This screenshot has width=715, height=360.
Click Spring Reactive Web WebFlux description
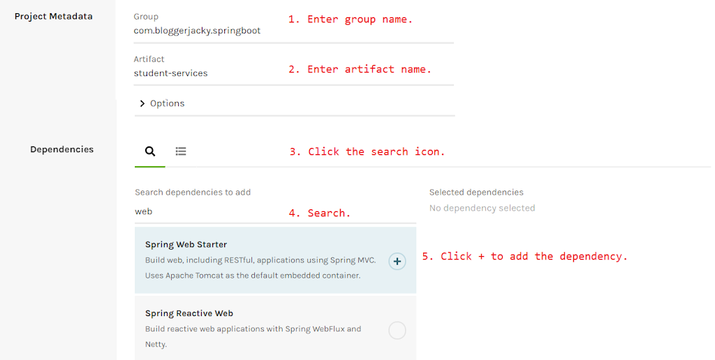point(253,329)
